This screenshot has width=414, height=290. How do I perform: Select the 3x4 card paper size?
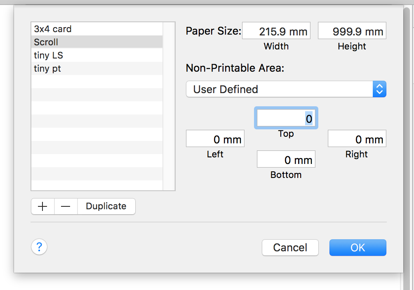pyautogui.click(x=97, y=29)
